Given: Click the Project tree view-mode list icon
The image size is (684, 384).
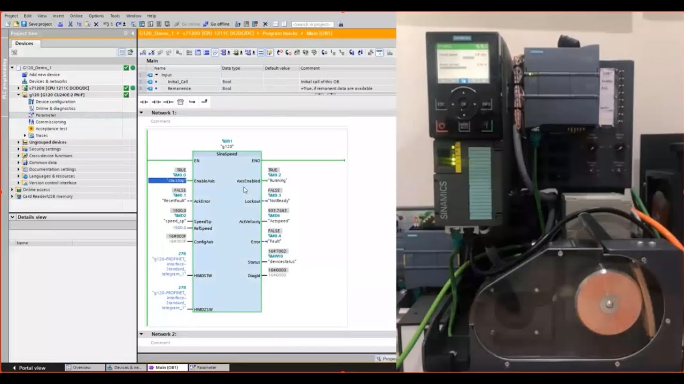Looking at the screenshot, I should (x=122, y=52).
